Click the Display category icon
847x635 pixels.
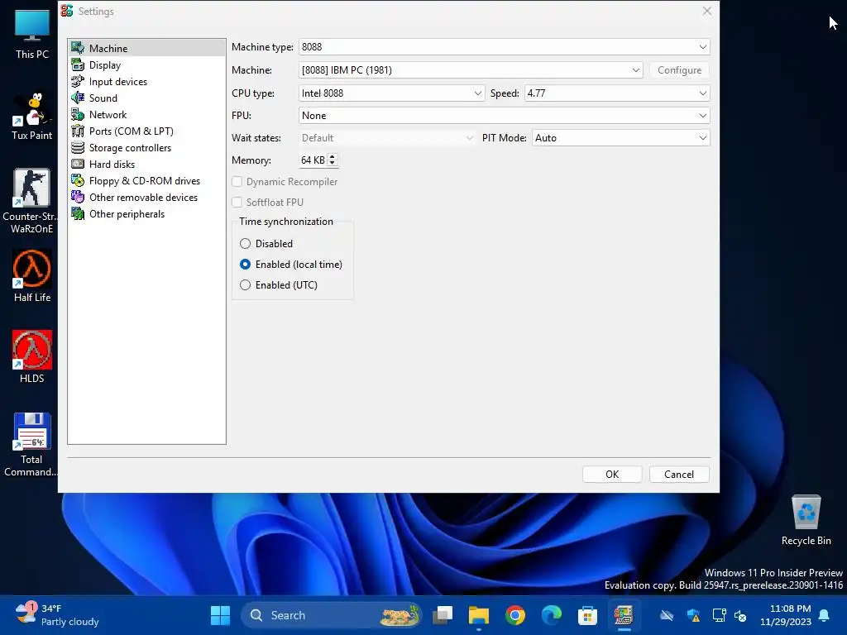click(78, 64)
